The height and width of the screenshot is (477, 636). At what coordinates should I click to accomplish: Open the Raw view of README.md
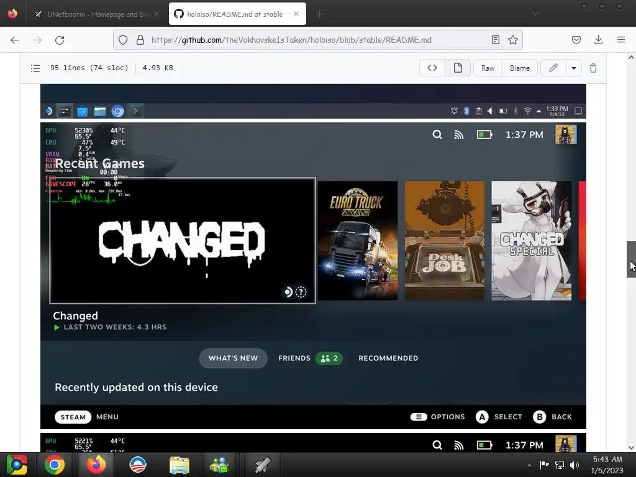tap(488, 68)
